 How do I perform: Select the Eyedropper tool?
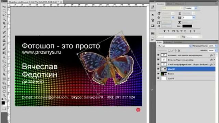(4, 27)
